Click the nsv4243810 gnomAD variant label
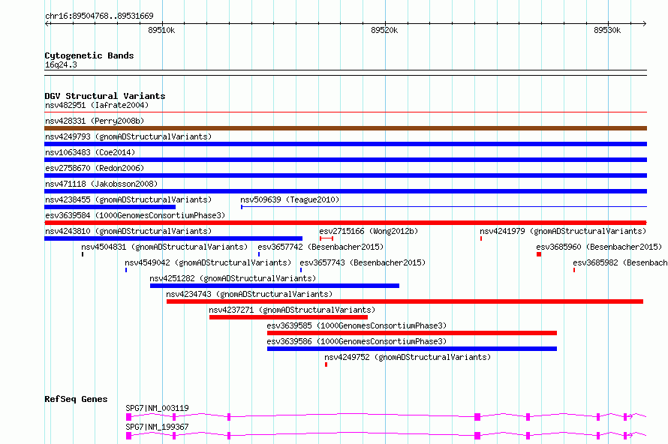Screen dimensions: 668x444 (128, 231)
